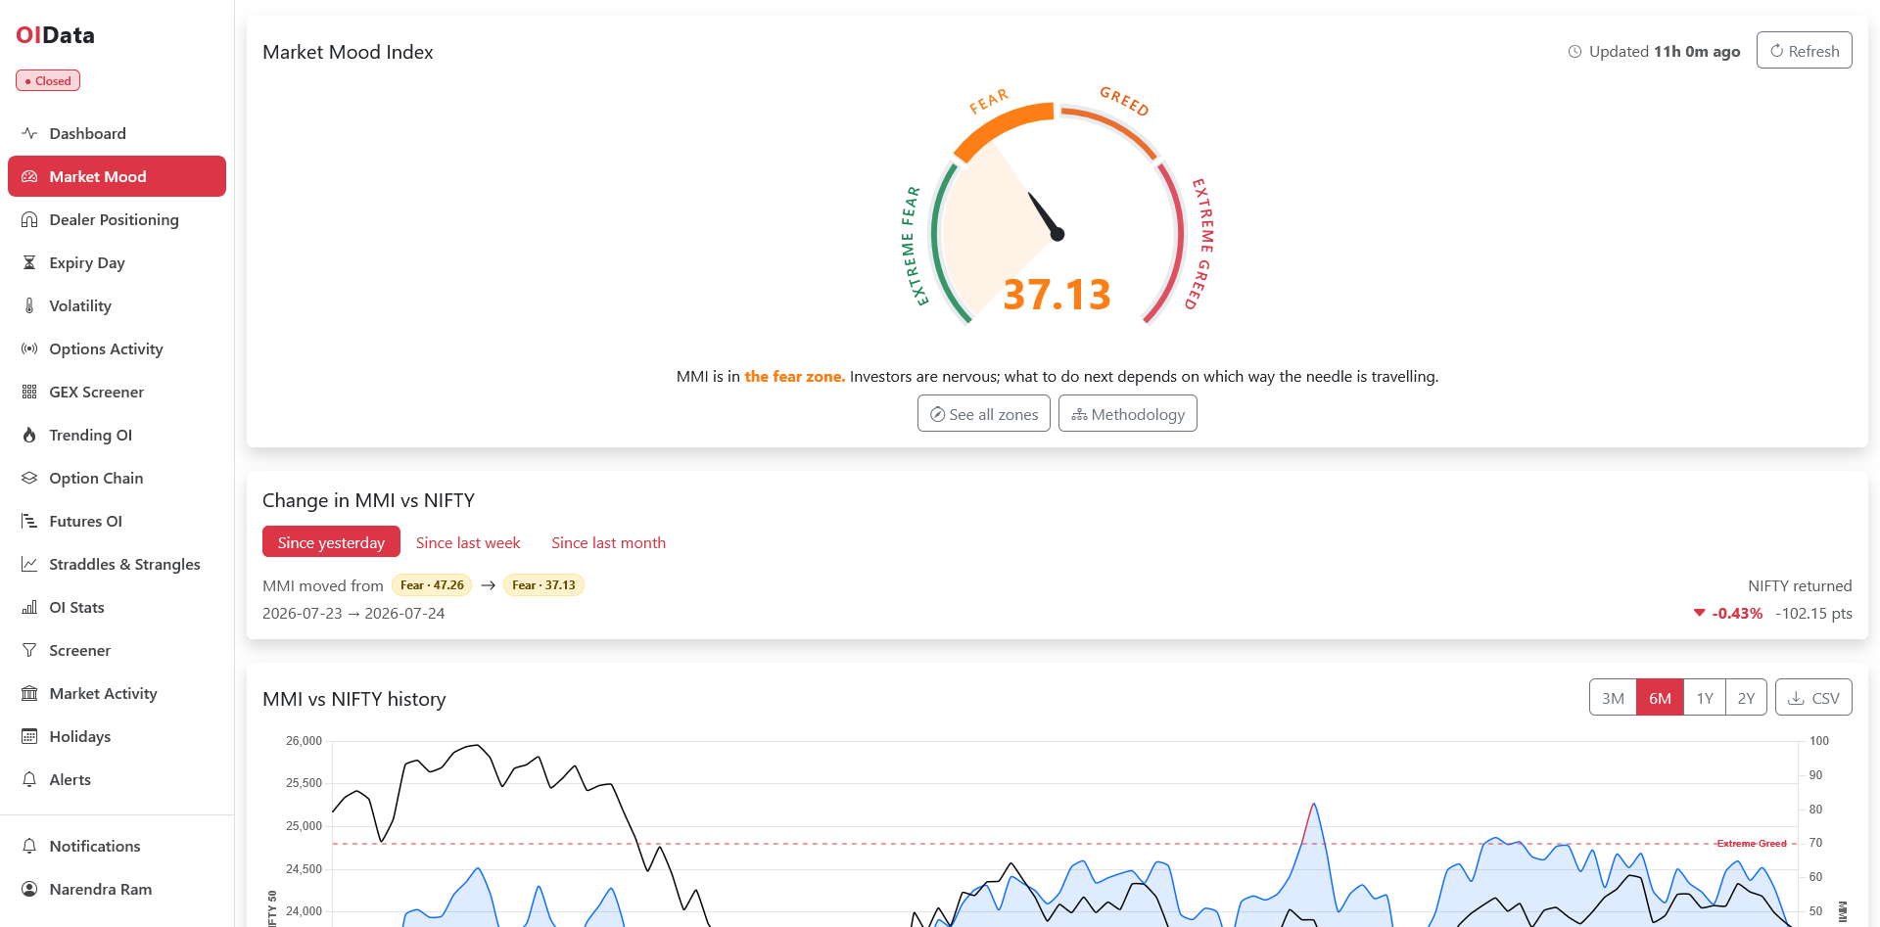Open the Futures OI page
1880x927 pixels.
pos(117,521)
